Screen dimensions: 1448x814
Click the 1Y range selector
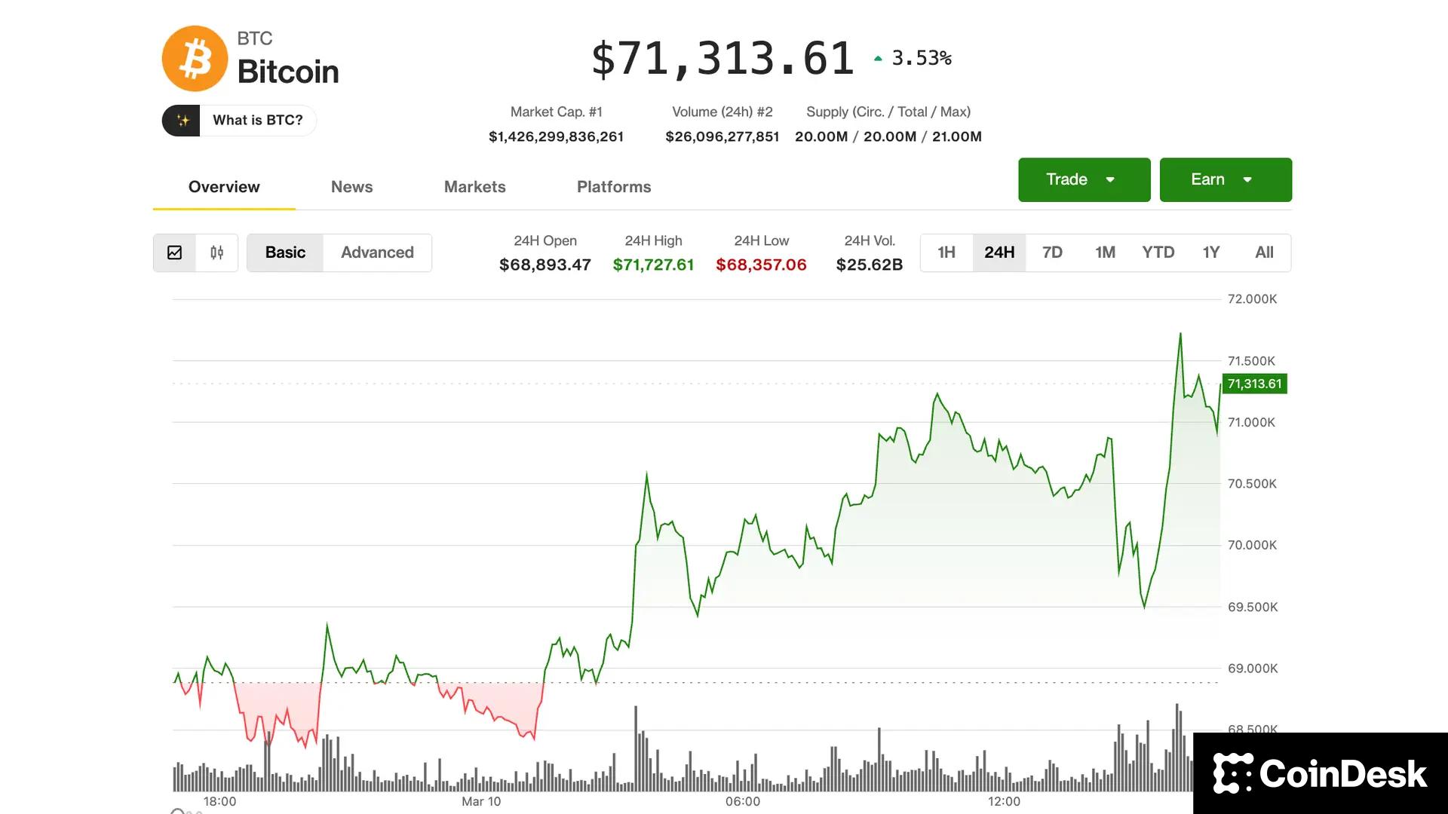[x=1211, y=252]
